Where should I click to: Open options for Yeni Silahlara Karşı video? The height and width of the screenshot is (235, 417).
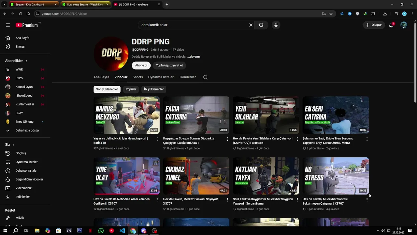[297, 139]
